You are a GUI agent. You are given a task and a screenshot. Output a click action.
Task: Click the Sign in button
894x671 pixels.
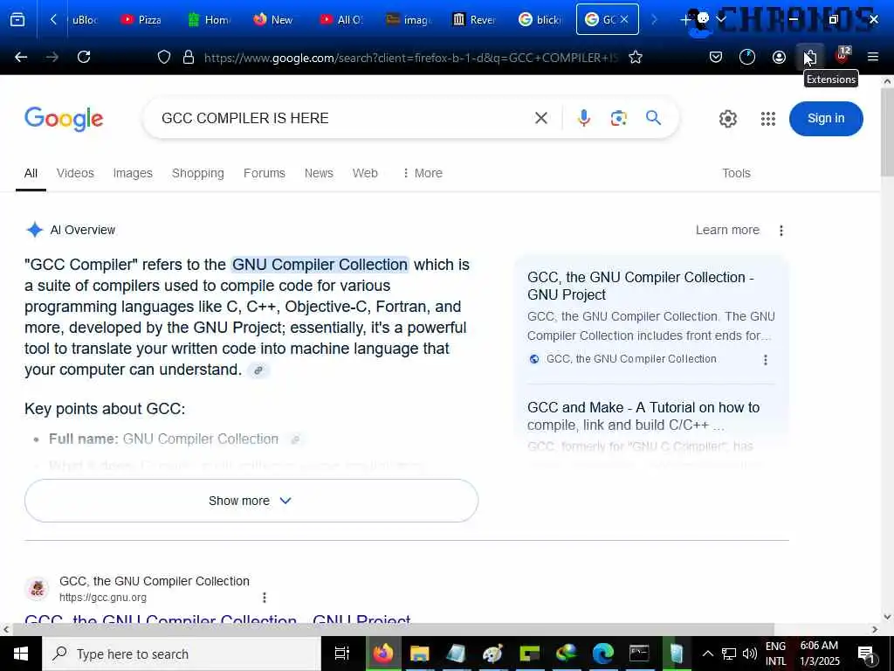[x=826, y=119]
